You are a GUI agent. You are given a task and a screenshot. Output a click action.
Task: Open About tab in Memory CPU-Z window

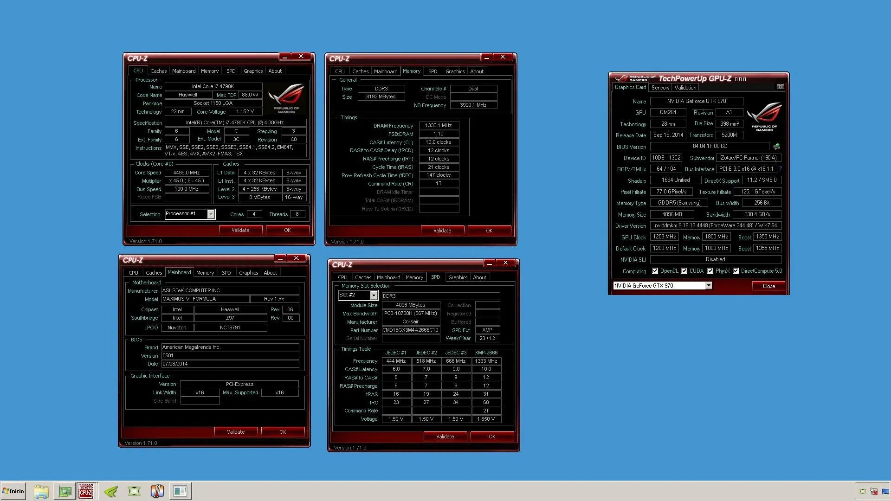[477, 71]
